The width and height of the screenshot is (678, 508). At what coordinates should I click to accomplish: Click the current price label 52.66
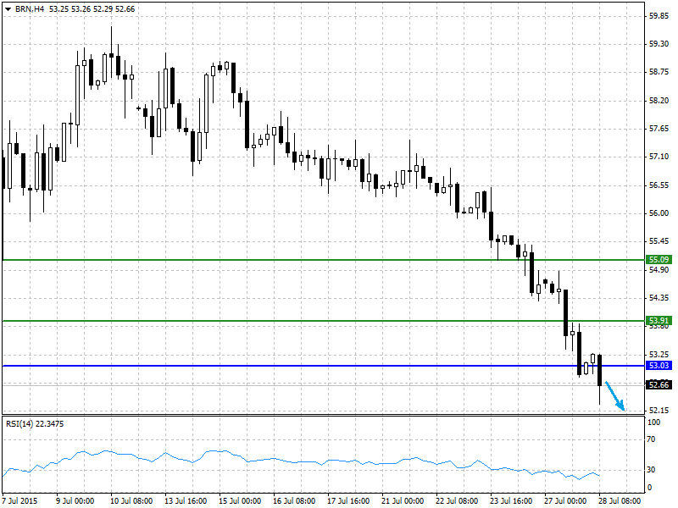pos(659,384)
